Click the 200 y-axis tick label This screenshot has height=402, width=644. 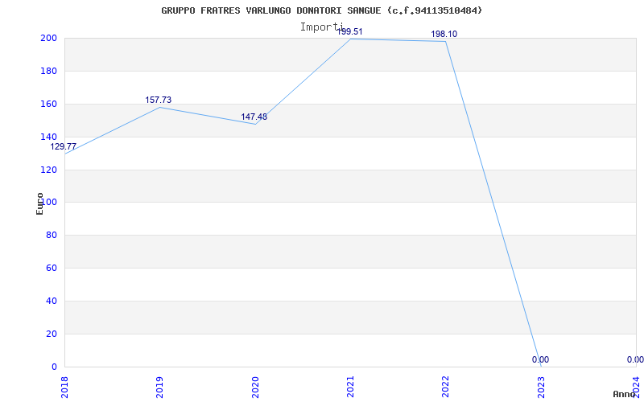coord(48,38)
